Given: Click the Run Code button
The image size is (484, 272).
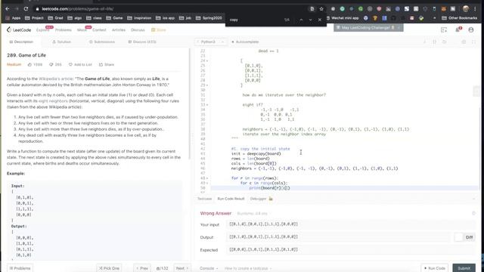Looking at the screenshot, I should tap(435, 268).
